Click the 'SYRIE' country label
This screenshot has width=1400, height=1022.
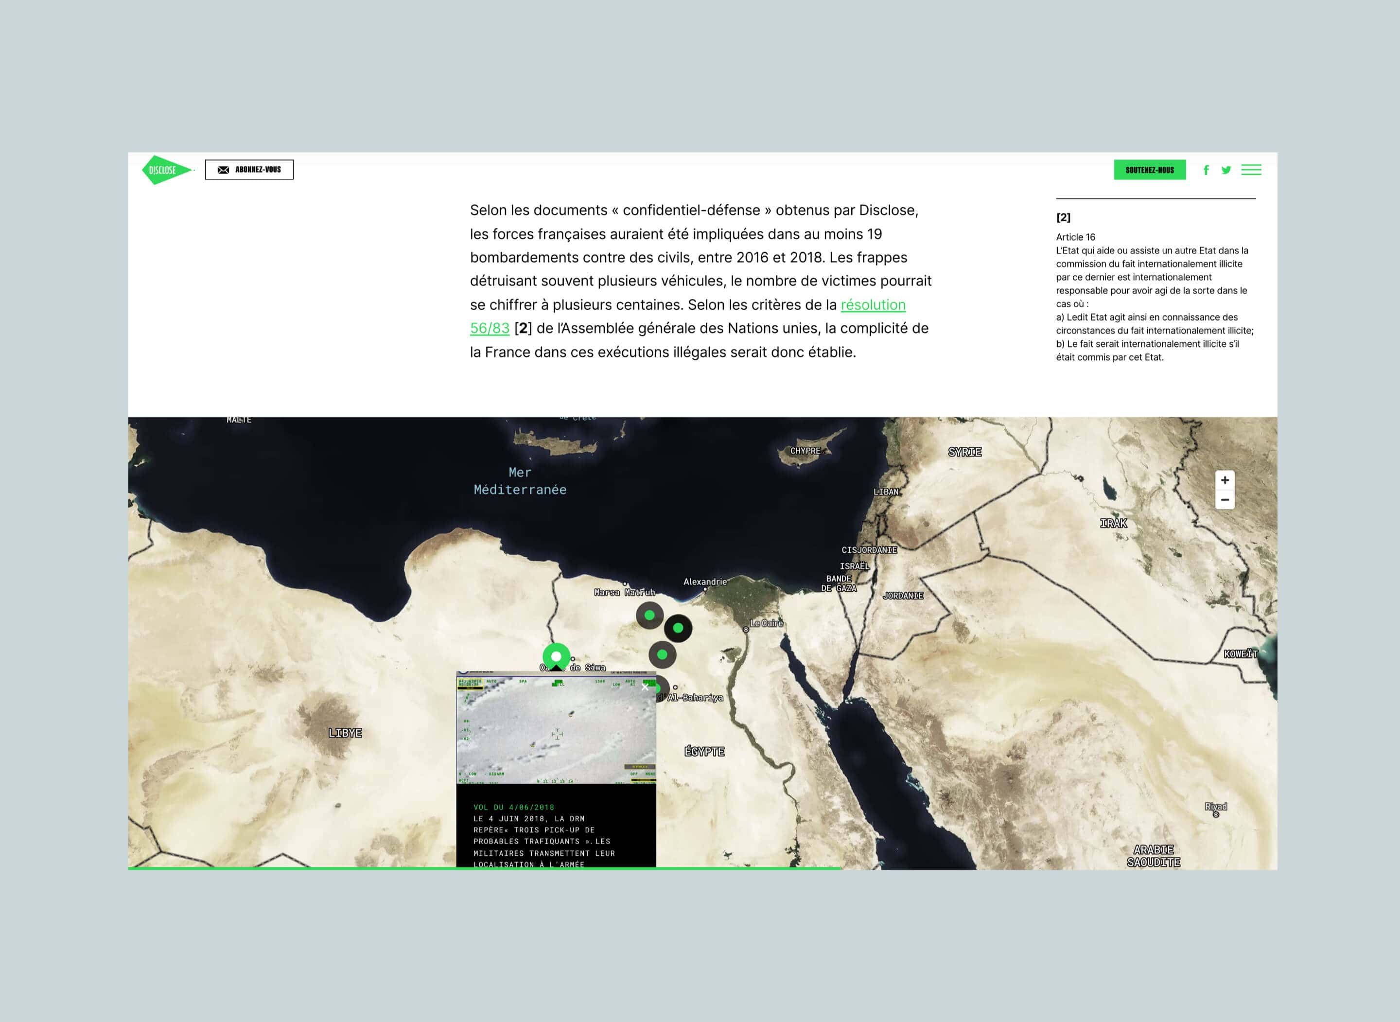point(964,452)
